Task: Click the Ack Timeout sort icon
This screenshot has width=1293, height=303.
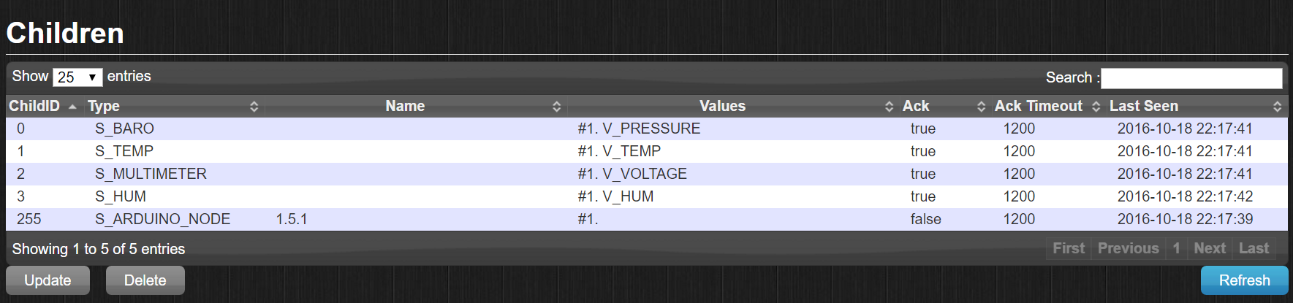Action: [x=1096, y=107]
